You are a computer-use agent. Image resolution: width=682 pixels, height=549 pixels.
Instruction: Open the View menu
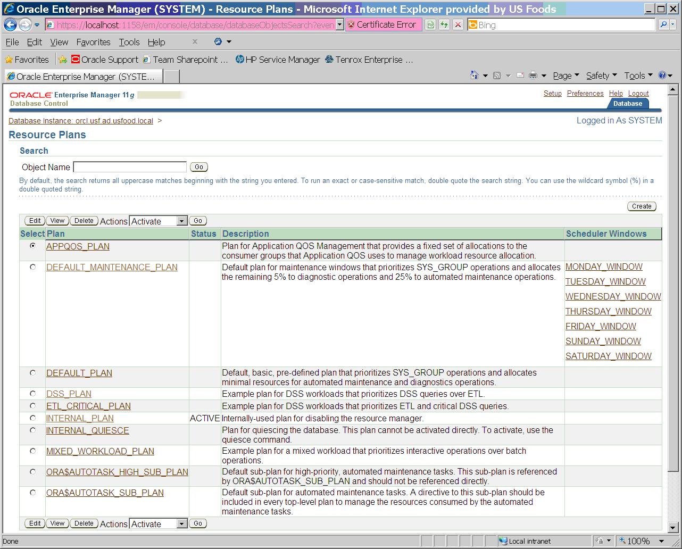(x=59, y=42)
